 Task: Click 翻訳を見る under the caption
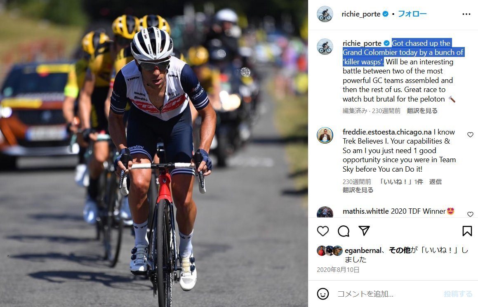pyautogui.click(x=422, y=111)
